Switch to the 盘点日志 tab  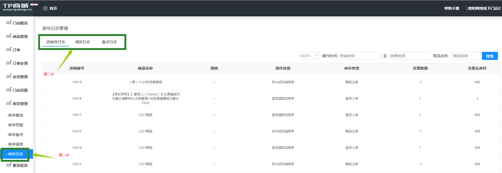click(109, 42)
